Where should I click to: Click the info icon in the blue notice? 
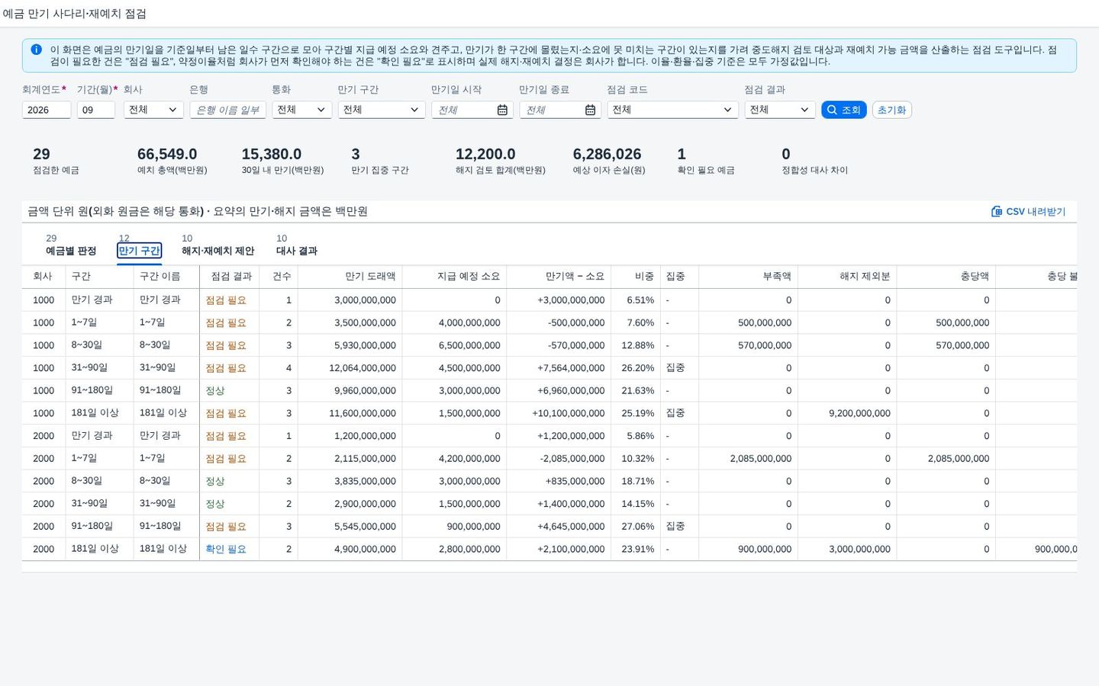pos(36,50)
